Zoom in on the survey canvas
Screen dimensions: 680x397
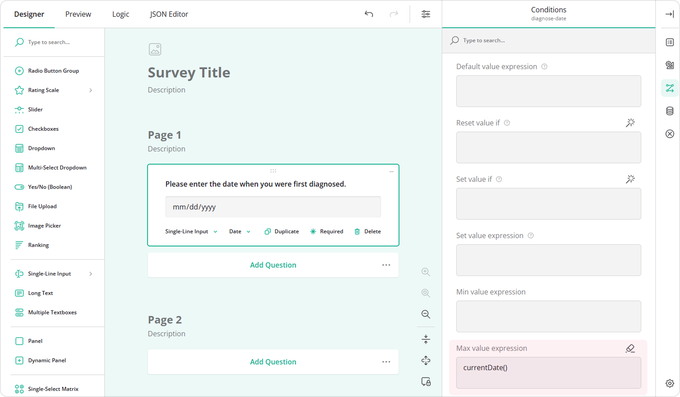pyautogui.click(x=425, y=272)
